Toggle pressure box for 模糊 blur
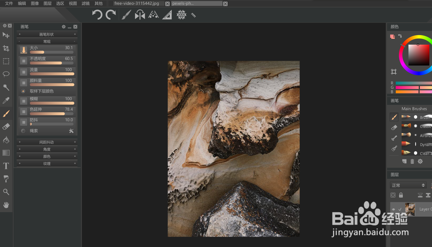Screen dimensions: 432x247 (24, 101)
